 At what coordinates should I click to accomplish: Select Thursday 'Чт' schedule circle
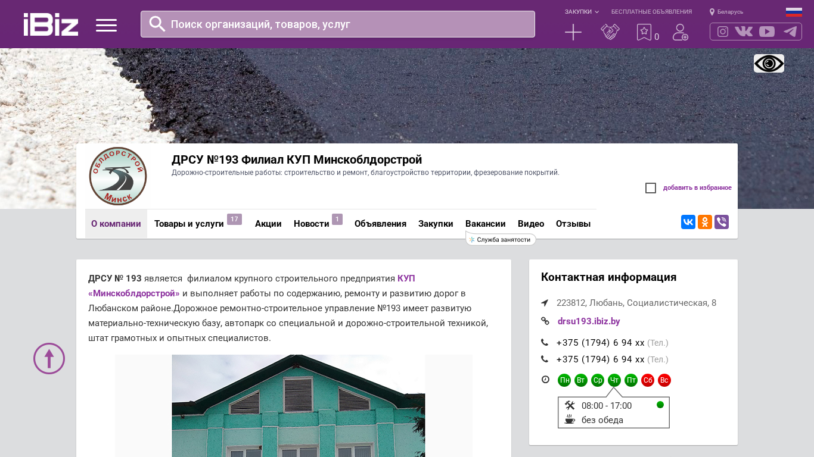tap(614, 380)
